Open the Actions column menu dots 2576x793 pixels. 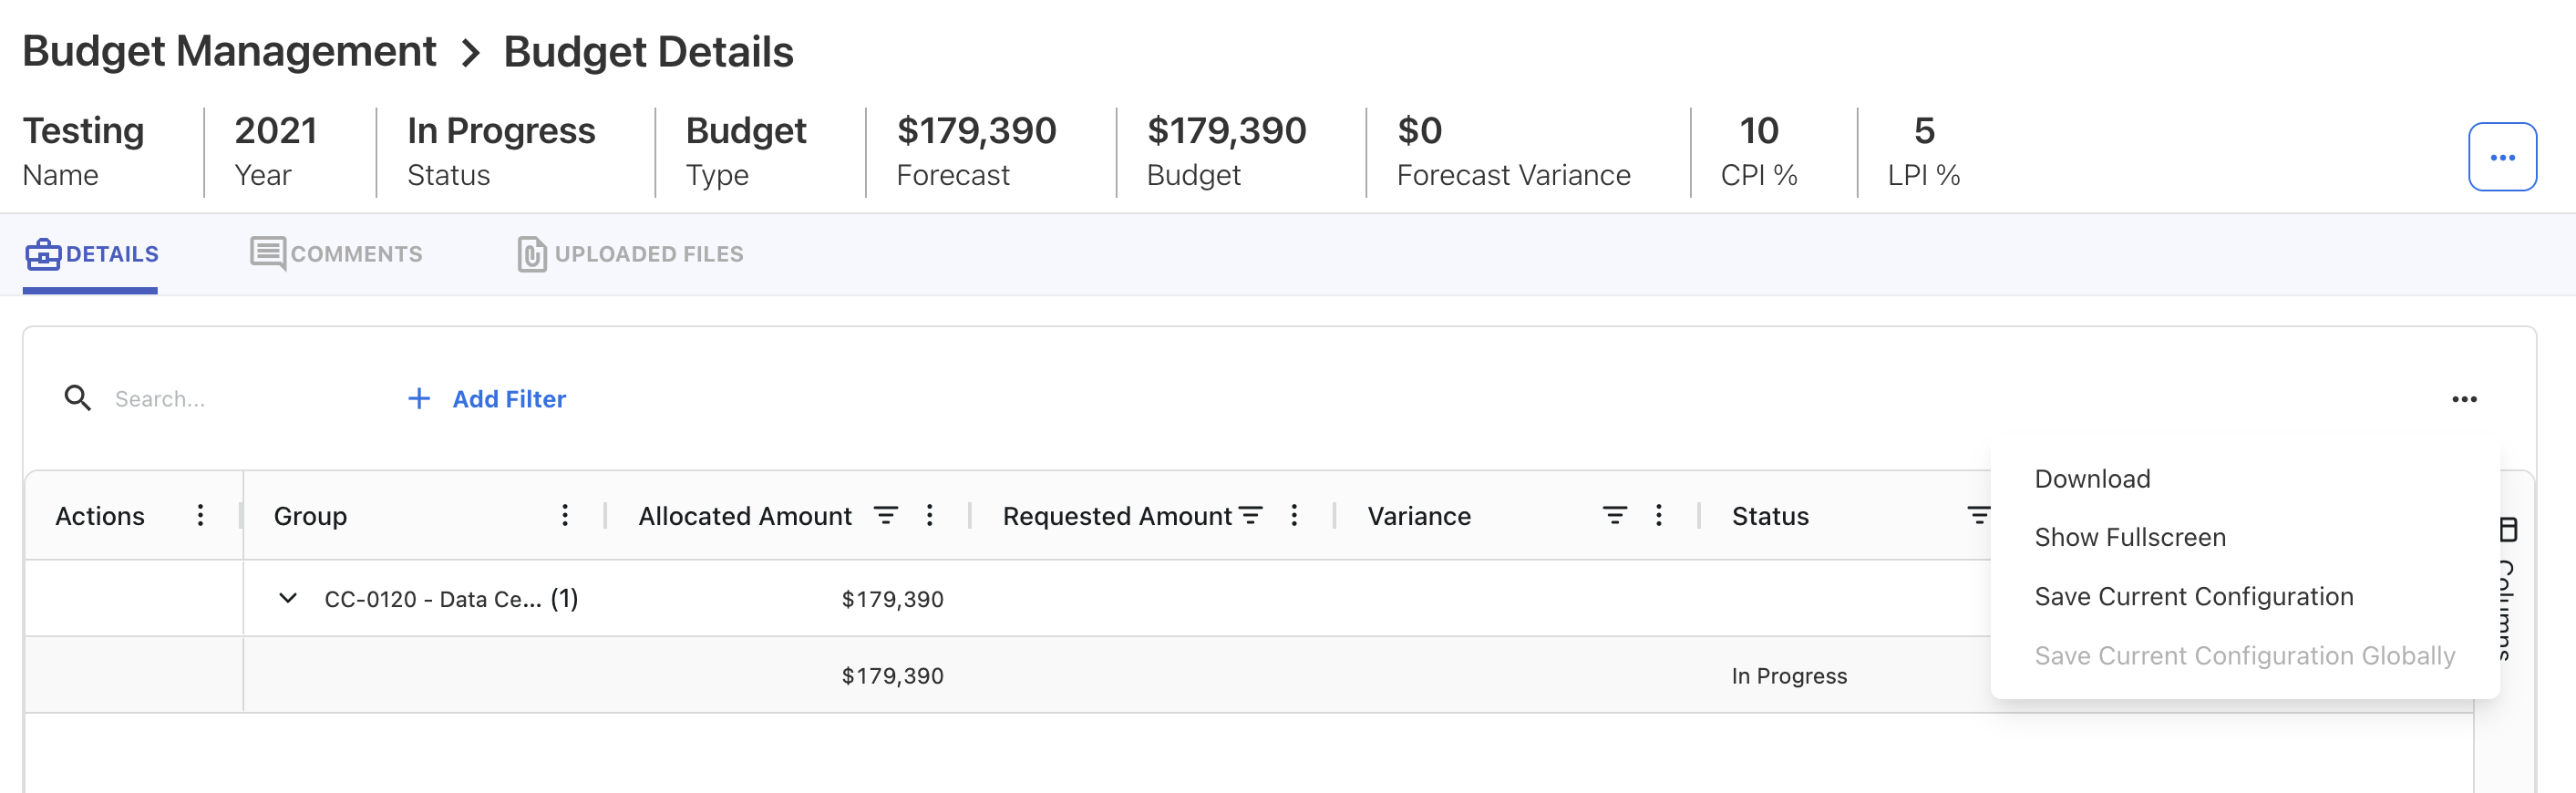coord(201,515)
